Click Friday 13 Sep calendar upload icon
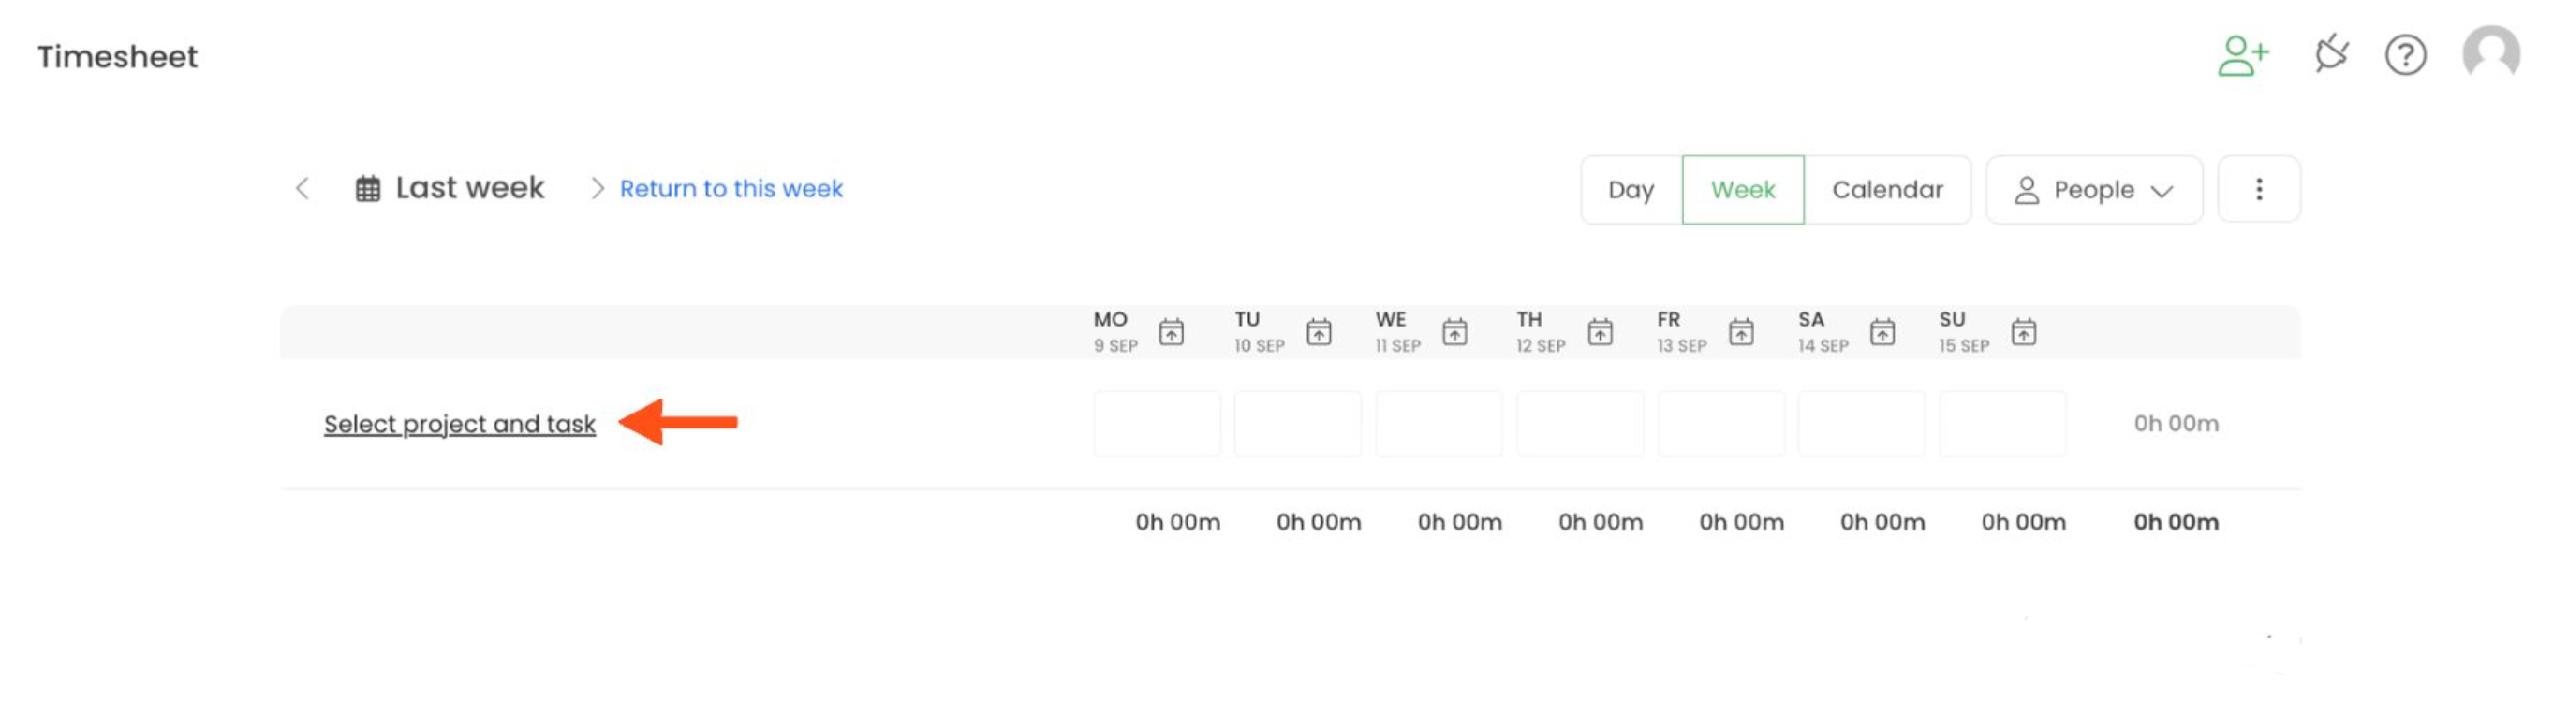Screen dimensions: 2568x726 (1741, 331)
